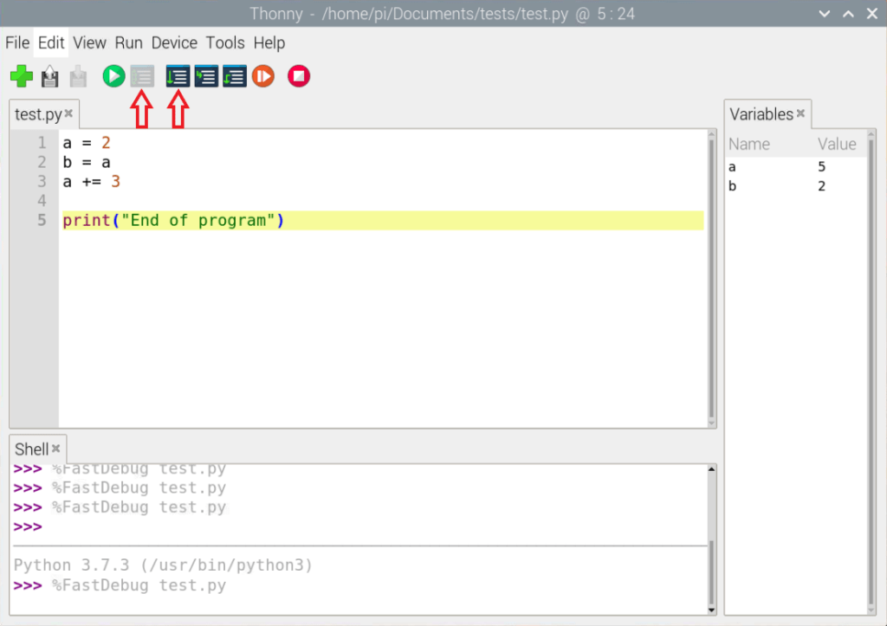This screenshot has height=626, width=887.
Task: Open the Edit menu
Action: coord(51,43)
